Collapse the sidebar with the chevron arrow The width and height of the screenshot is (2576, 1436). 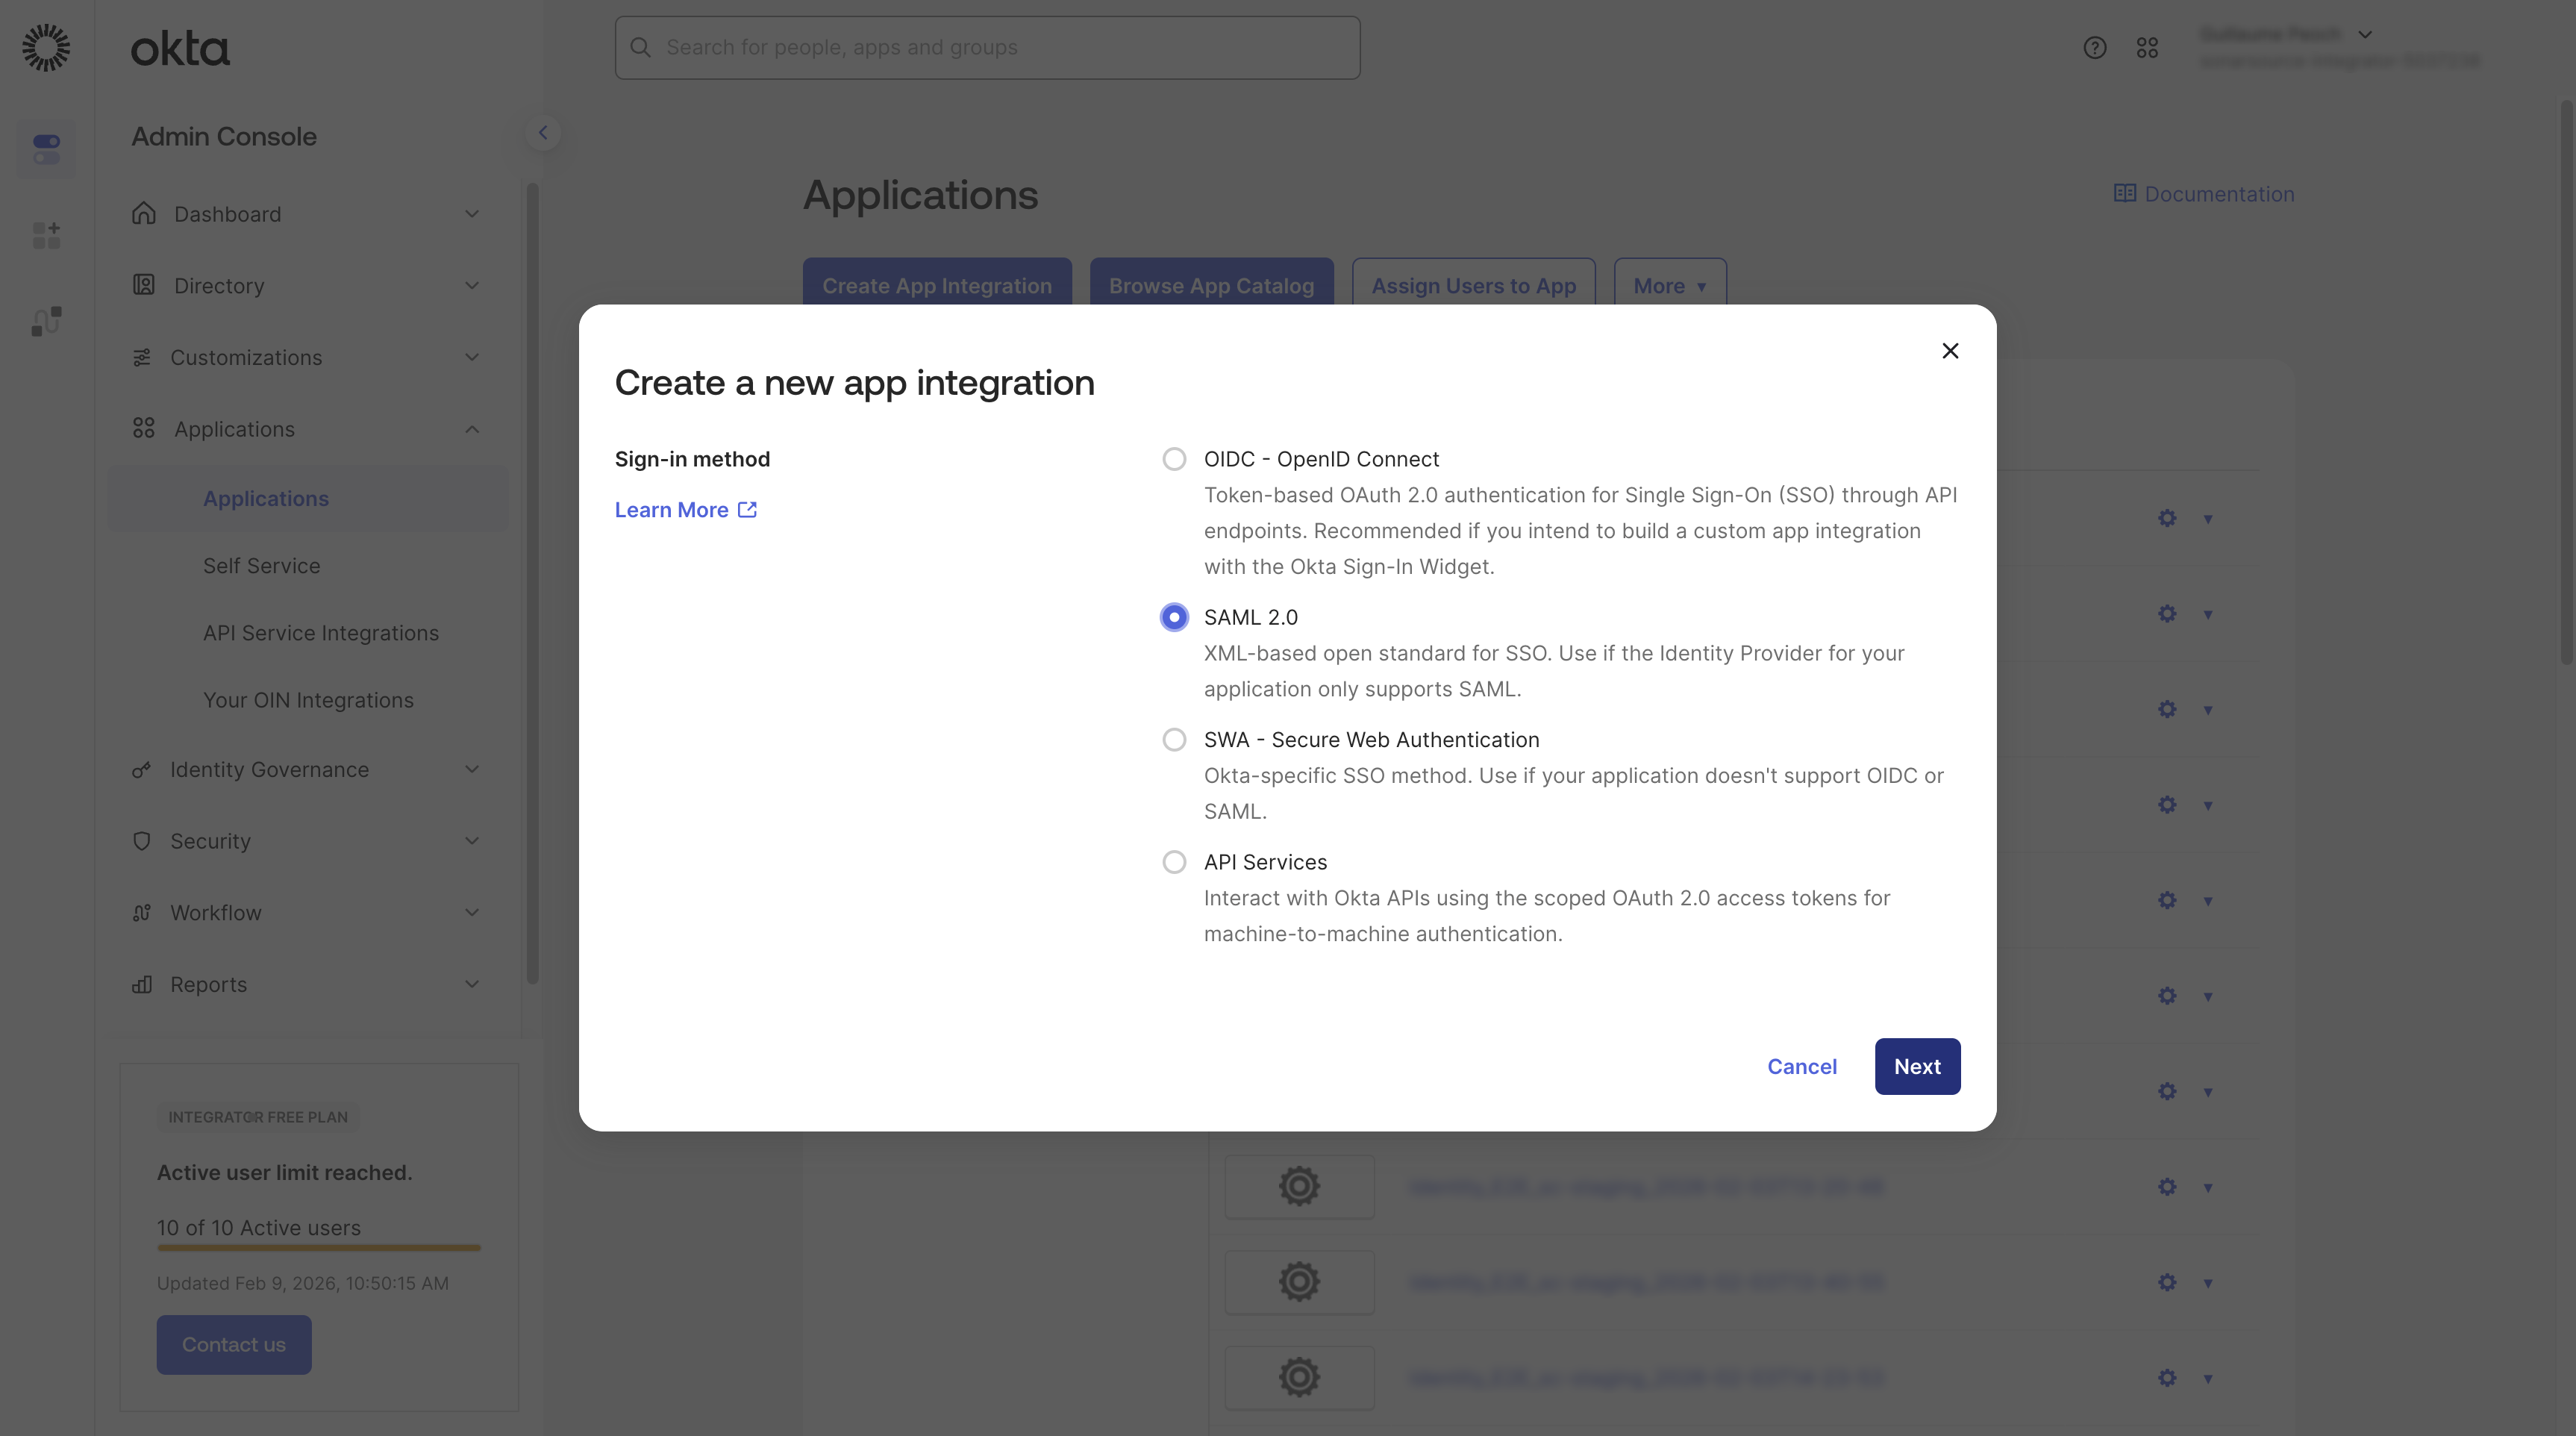[x=543, y=132]
